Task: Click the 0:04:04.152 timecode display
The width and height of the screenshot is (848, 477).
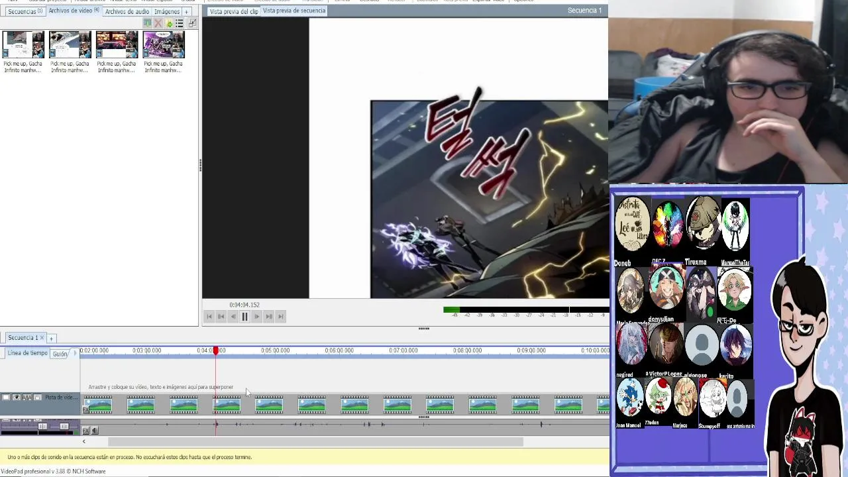Action: (x=244, y=305)
